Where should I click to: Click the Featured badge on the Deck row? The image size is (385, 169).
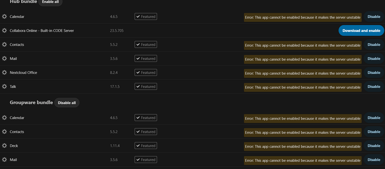146,146
